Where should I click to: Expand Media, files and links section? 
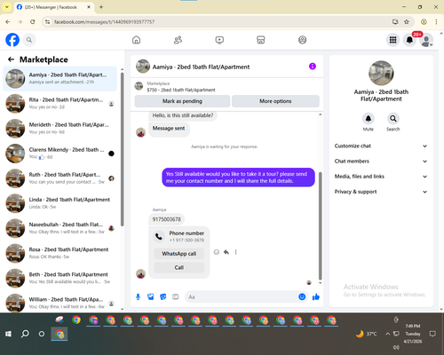[x=381, y=177]
